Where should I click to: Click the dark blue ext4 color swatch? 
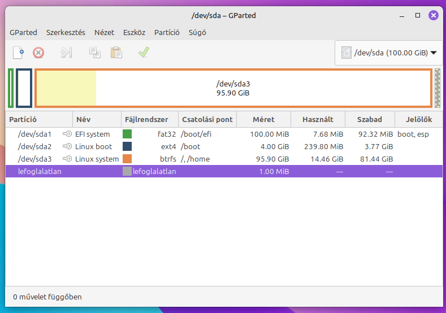pos(127,146)
